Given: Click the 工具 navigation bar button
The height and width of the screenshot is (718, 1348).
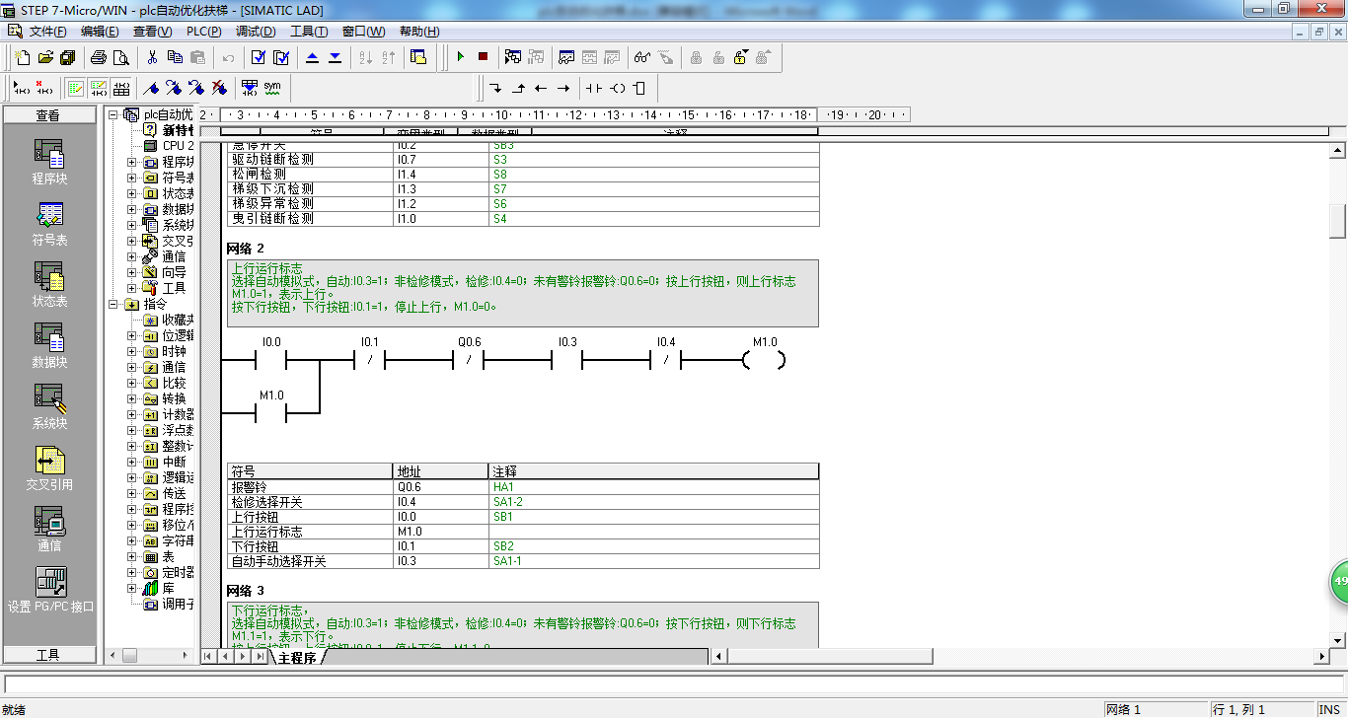Looking at the screenshot, I should pyautogui.click(x=49, y=655).
